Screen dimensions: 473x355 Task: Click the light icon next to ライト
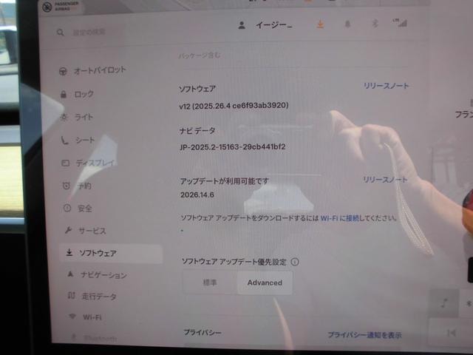coord(64,117)
